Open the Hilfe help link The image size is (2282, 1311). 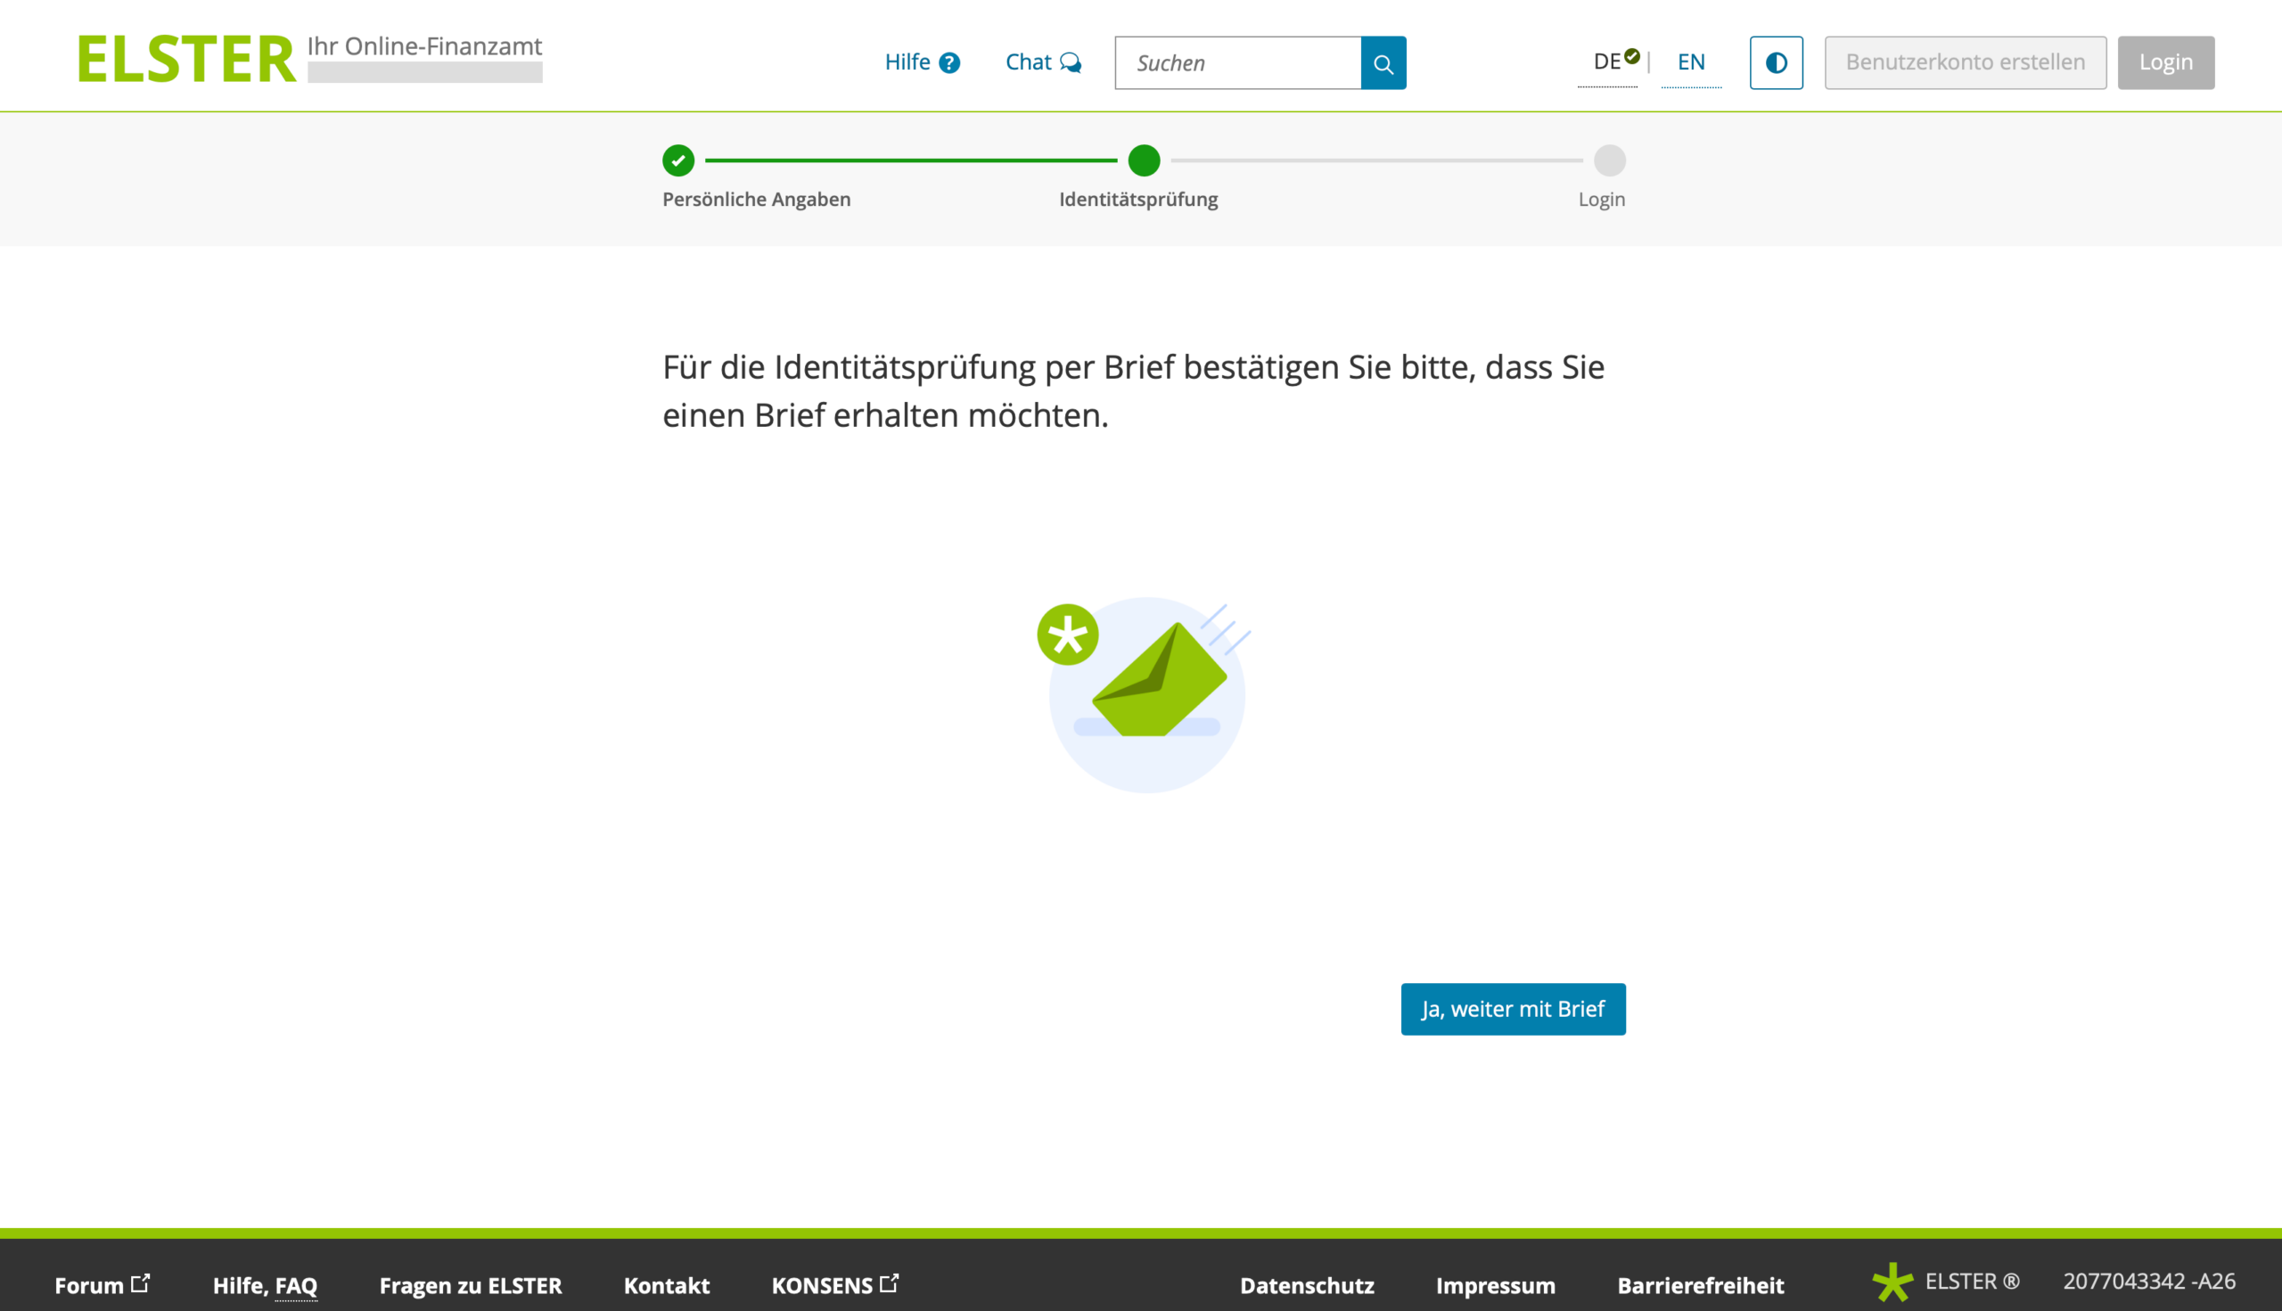[923, 62]
